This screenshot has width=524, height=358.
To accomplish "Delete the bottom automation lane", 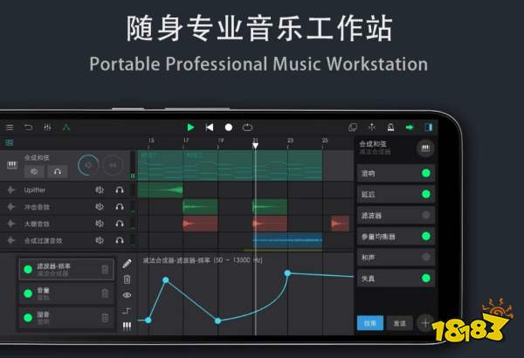I will coord(105,317).
